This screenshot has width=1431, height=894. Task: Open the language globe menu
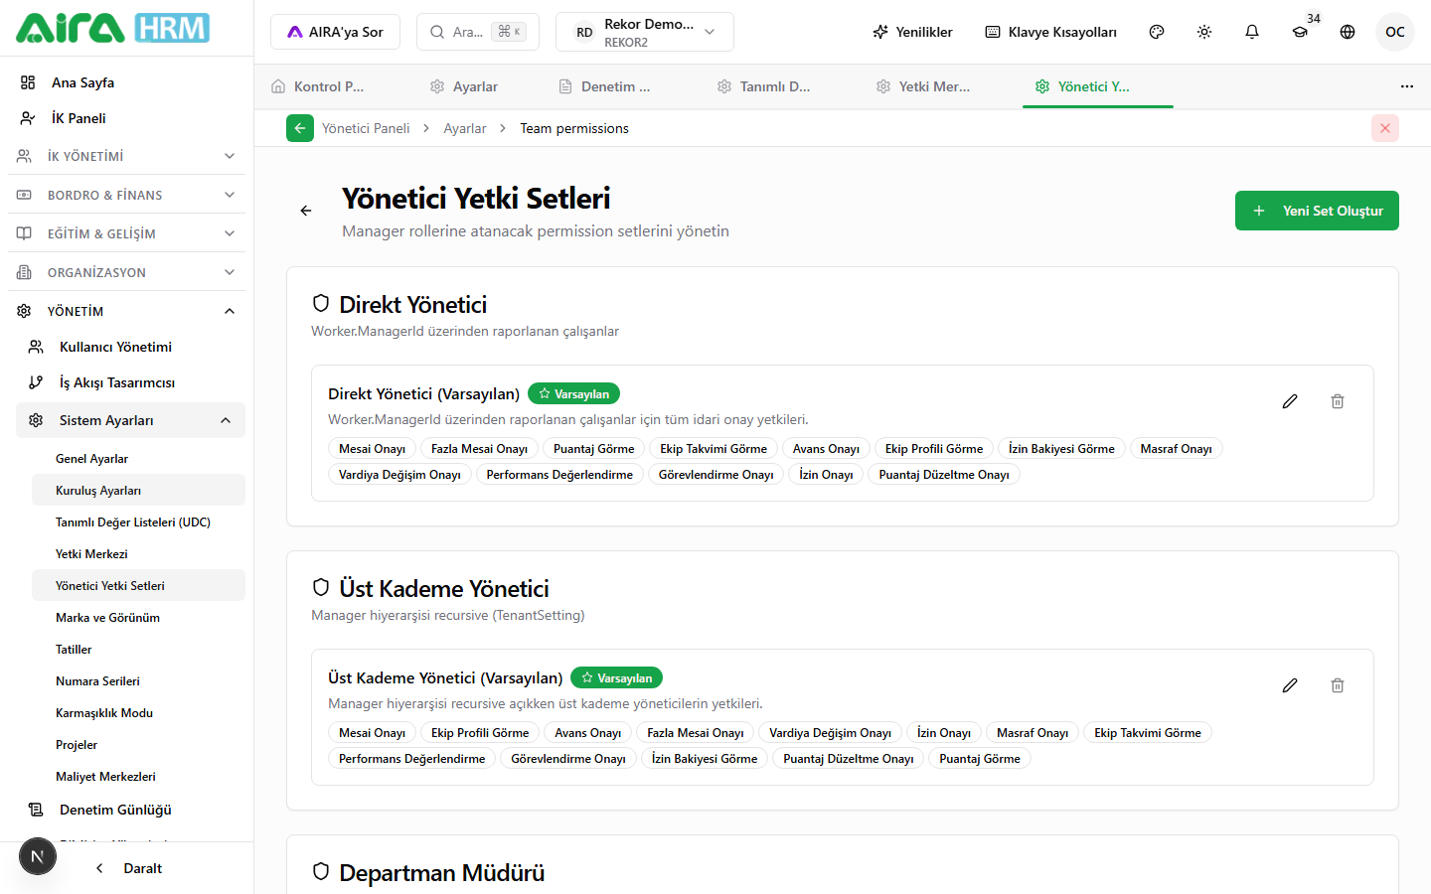tap(1348, 32)
